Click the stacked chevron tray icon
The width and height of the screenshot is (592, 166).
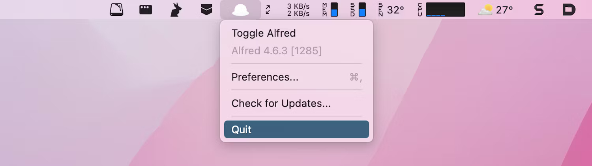click(x=206, y=10)
